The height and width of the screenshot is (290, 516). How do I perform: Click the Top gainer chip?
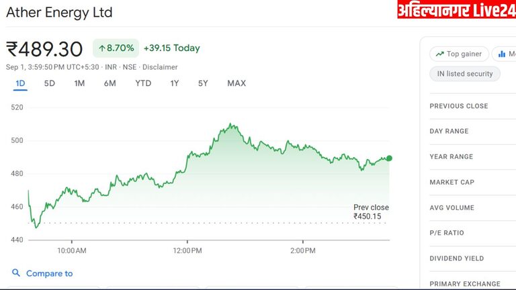pos(459,54)
